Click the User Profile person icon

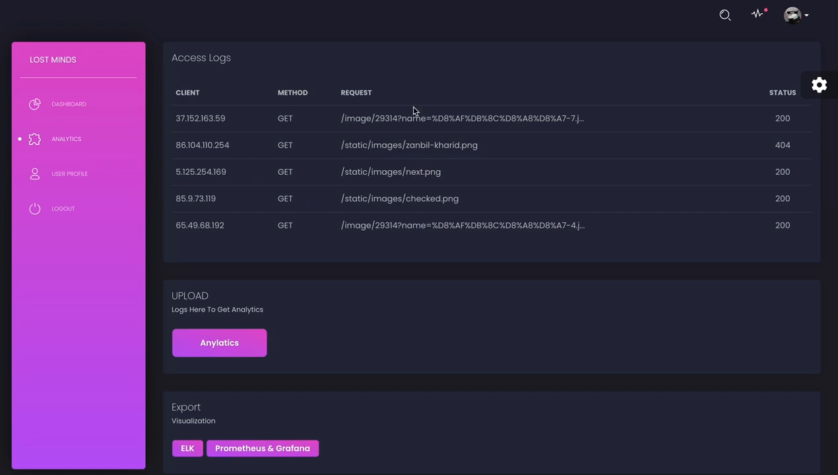click(34, 174)
